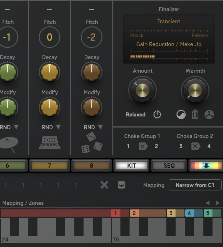Open the RND dropdown arrow on pad 7
Viewport: 223px width, 247px height.
click(58, 127)
